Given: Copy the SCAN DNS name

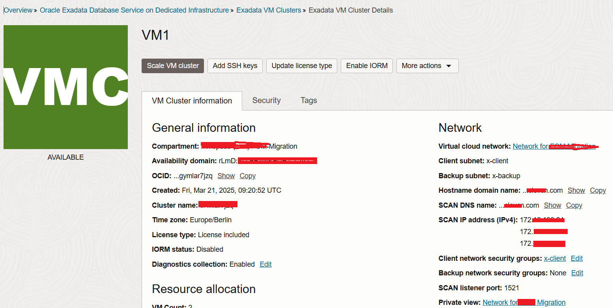Looking at the screenshot, I should click(574, 205).
